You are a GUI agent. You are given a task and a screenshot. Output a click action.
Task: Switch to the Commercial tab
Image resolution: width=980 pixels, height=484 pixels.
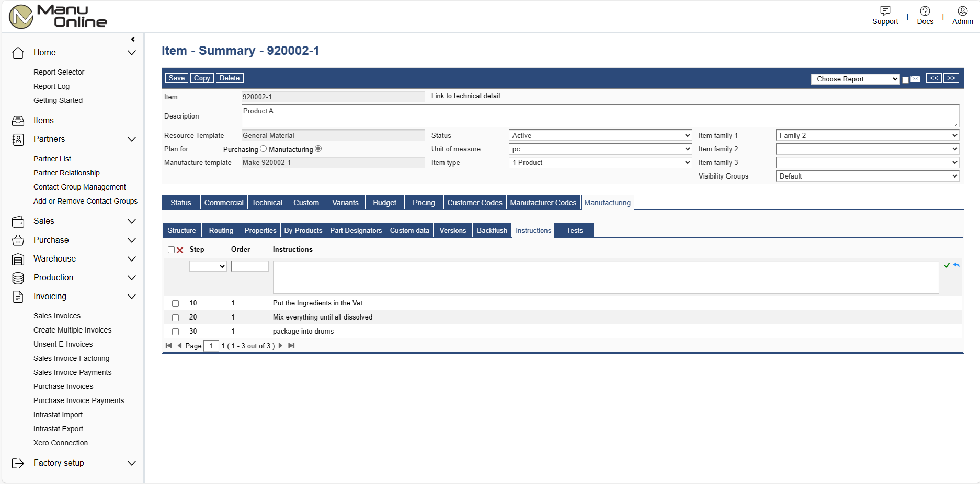[x=224, y=203]
